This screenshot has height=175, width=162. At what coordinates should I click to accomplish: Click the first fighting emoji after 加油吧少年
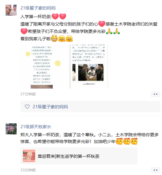[119, 141]
